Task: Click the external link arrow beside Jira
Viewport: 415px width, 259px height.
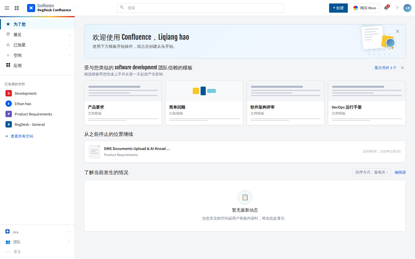Action: tap(69, 232)
